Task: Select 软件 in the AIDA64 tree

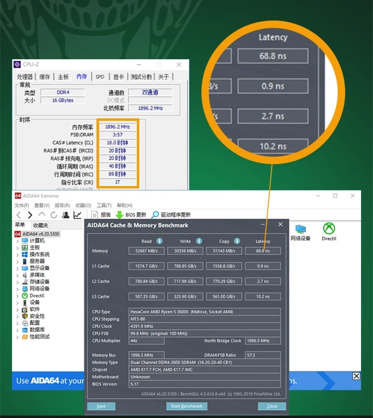Action: pos(31,309)
